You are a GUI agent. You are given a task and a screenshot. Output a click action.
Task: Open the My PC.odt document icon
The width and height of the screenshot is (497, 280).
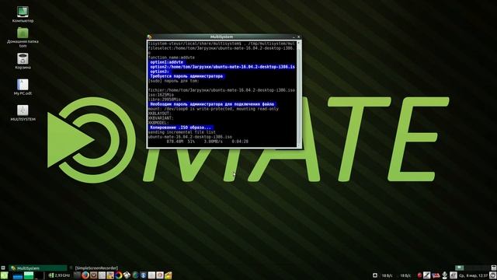[23, 87]
